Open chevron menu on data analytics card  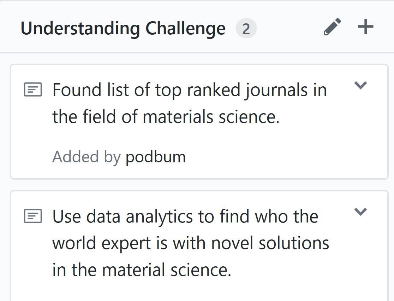tap(360, 212)
